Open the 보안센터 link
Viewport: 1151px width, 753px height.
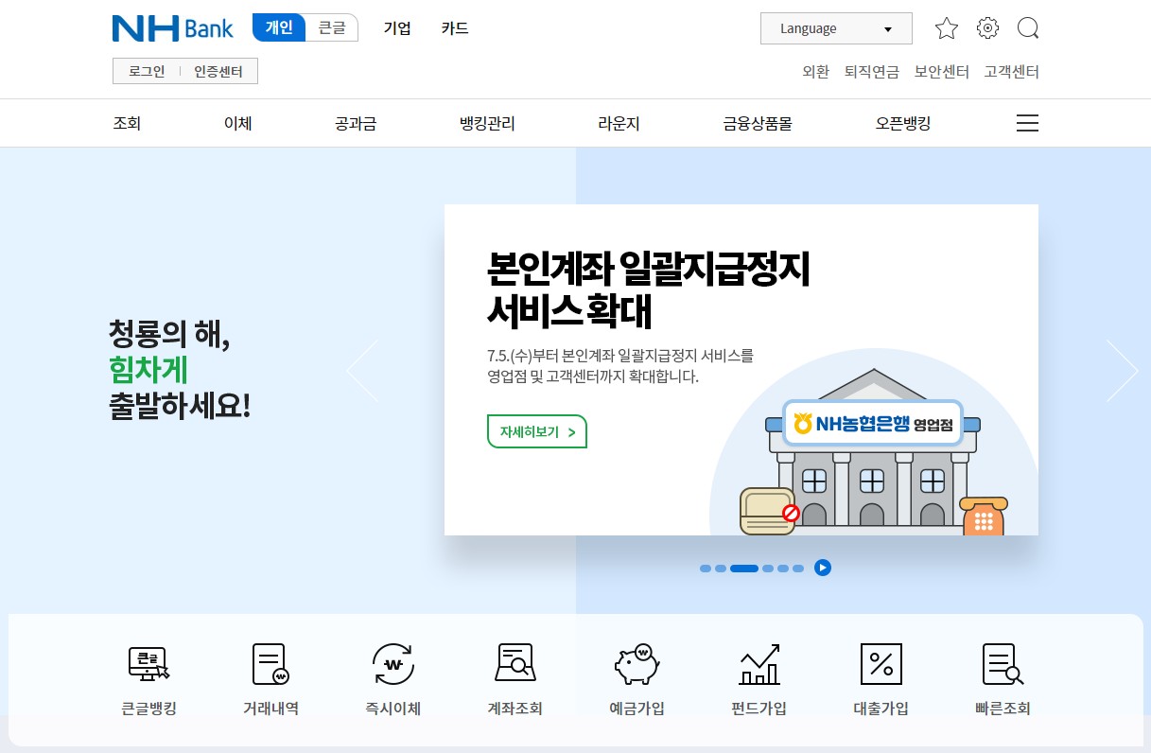point(942,72)
